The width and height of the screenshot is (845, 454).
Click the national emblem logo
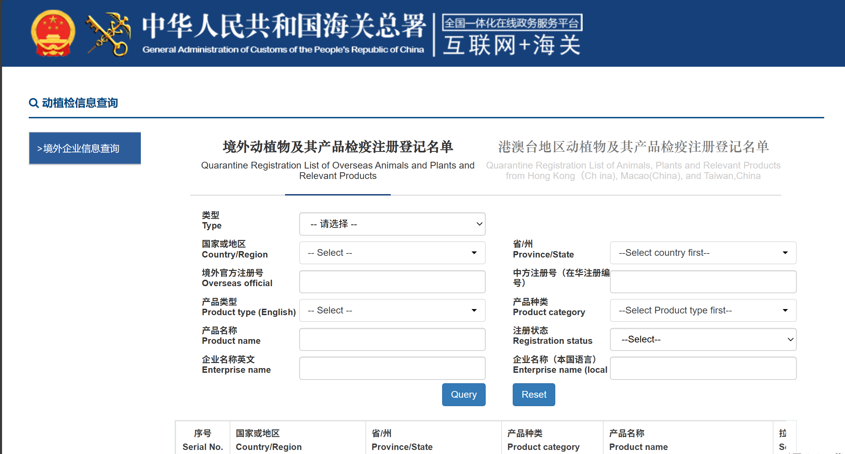click(53, 33)
